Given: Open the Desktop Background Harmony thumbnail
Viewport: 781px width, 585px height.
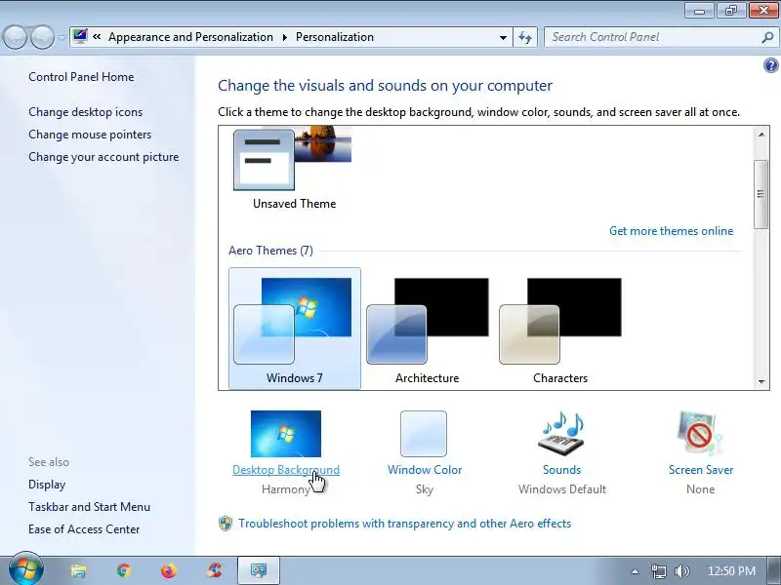Looking at the screenshot, I should click(286, 433).
